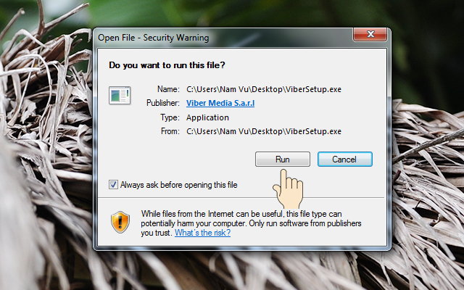
Task: Close the Security Warning dialog
Action: click(370, 36)
